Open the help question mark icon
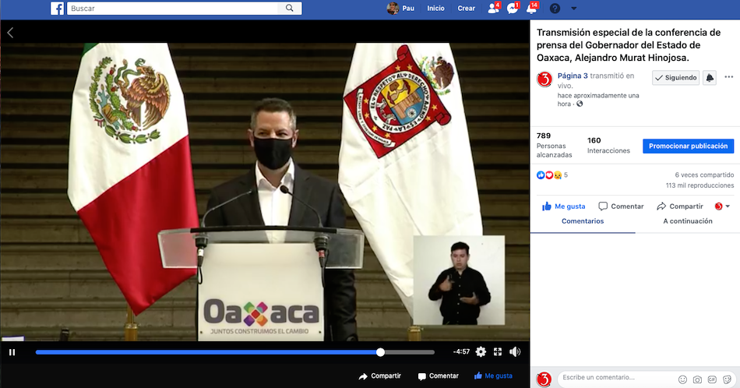The height and width of the screenshot is (388, 740). (x=555, y=8)
